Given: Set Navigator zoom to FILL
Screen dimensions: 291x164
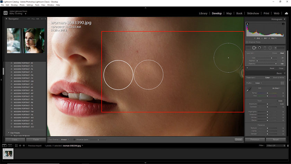Looking at the screenshot, I should [33, 19].
